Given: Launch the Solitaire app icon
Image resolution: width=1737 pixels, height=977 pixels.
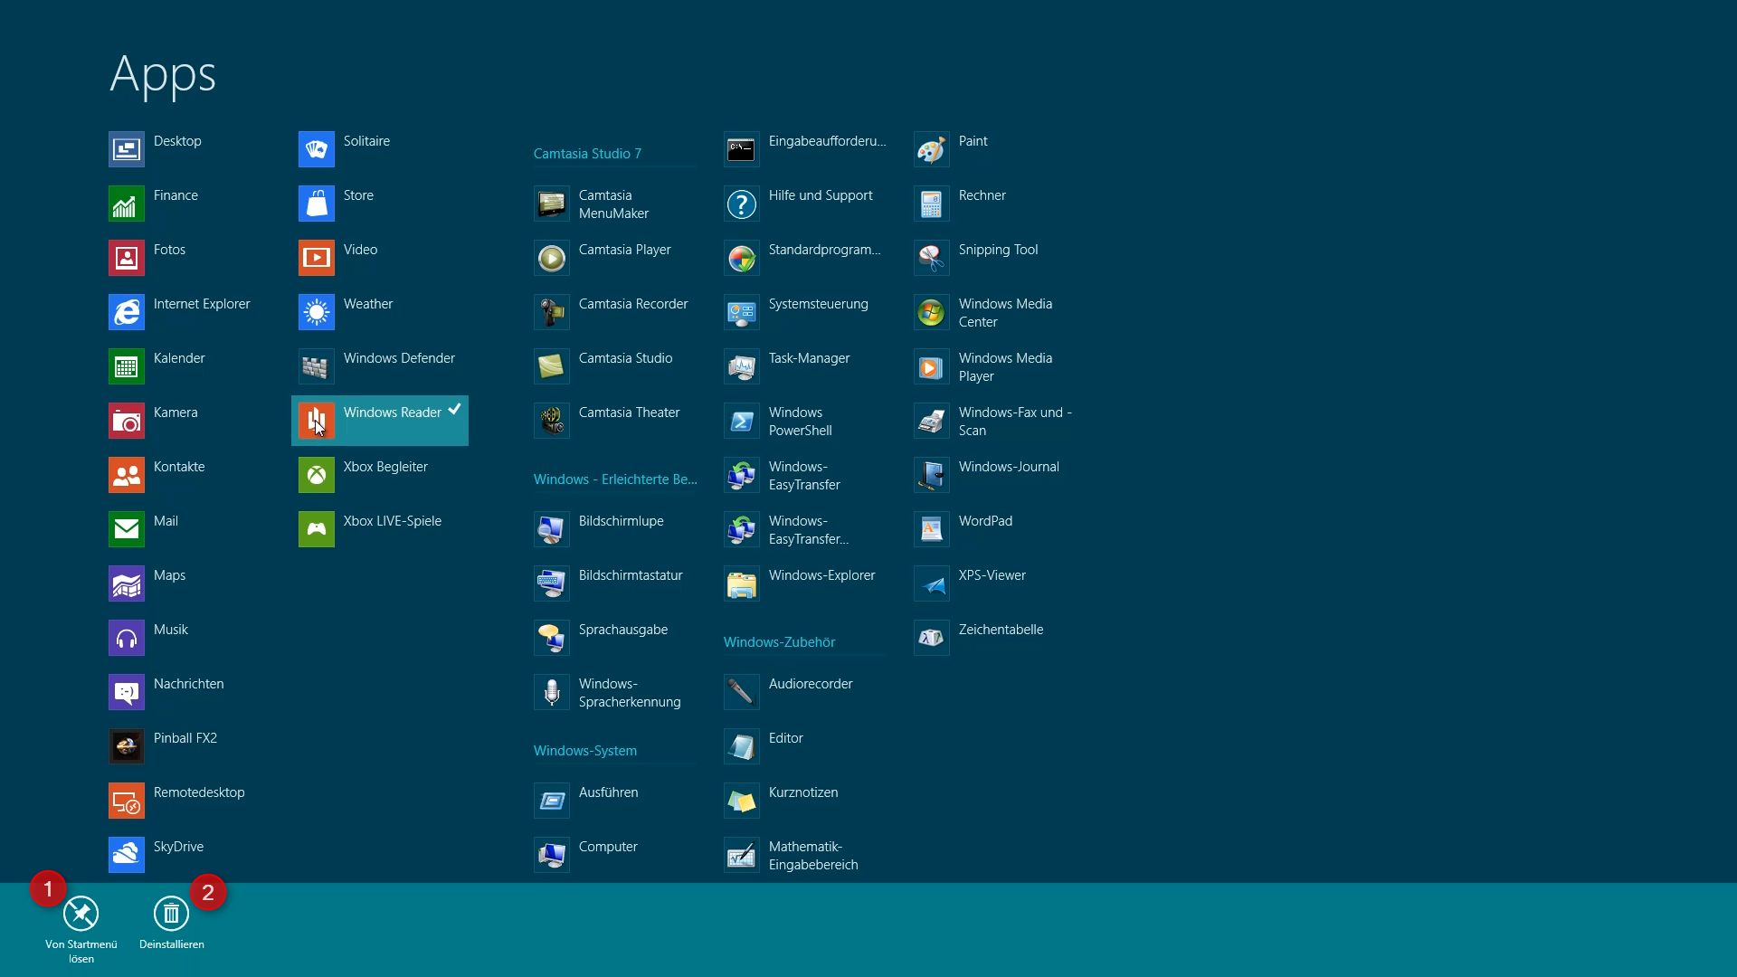Looking at the screenshot, I should (x=317, y=149).
